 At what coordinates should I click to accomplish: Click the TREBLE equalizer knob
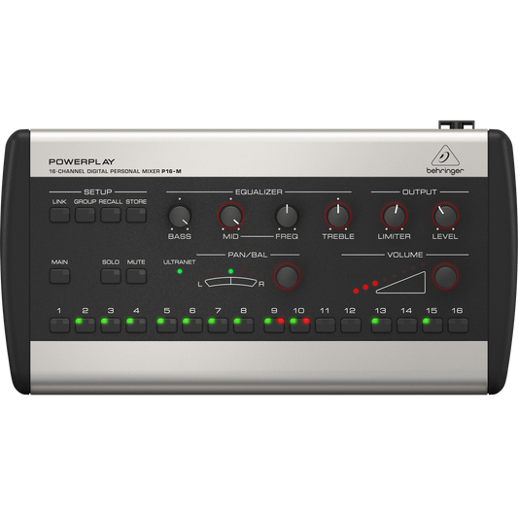pos(338,217)
